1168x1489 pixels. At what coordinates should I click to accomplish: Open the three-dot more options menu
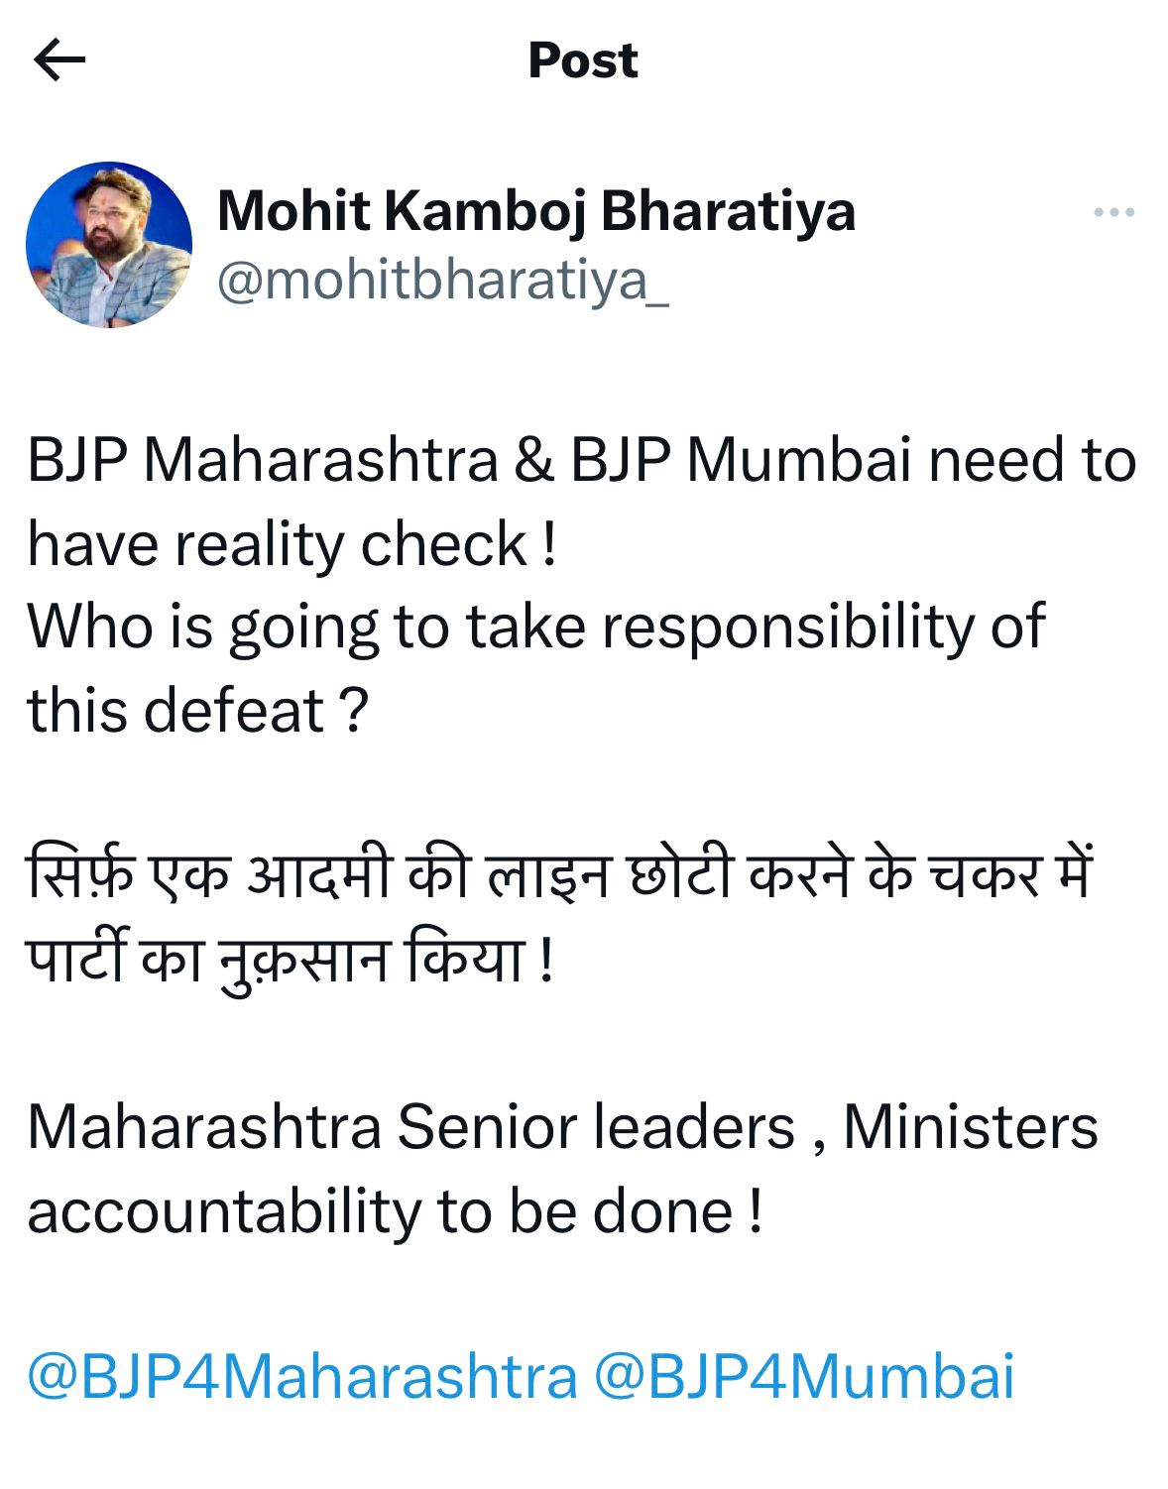click(1113, 212)
